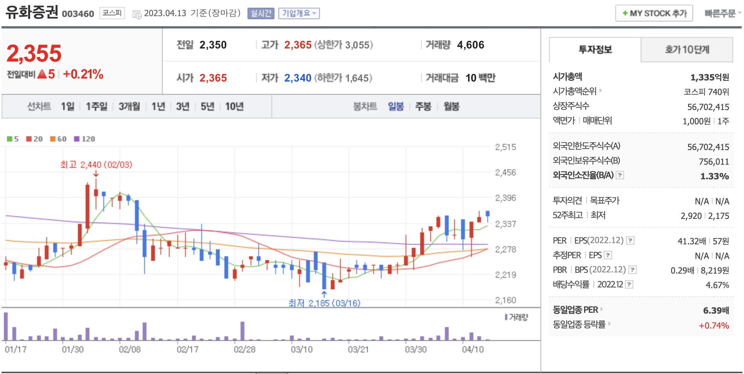
Task: Click arrow icon beside 동일업종 PER
Action: [x=602, y=309]
